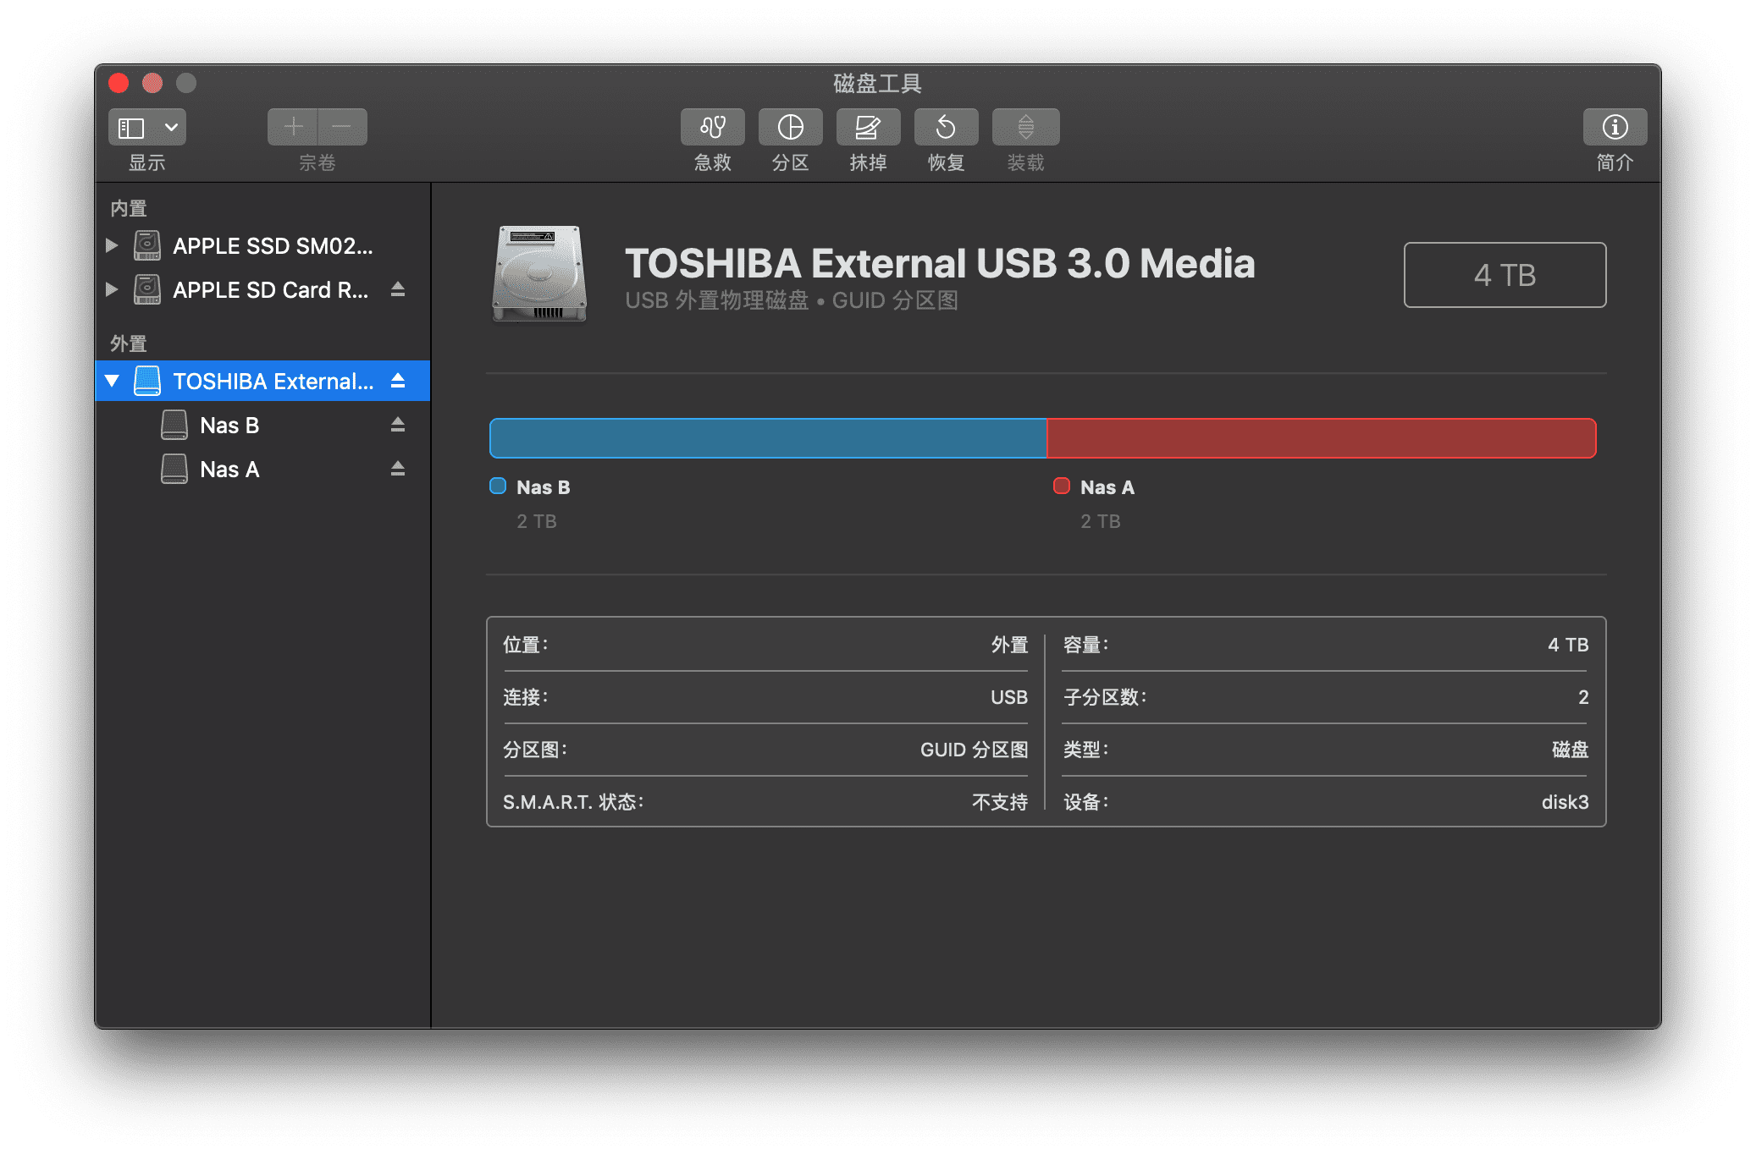The width and height of the screenshot is (1756, 1154).
Task: Click the red Nas A partition bar
Action: pyautogui.click(x=1321, y=438)
